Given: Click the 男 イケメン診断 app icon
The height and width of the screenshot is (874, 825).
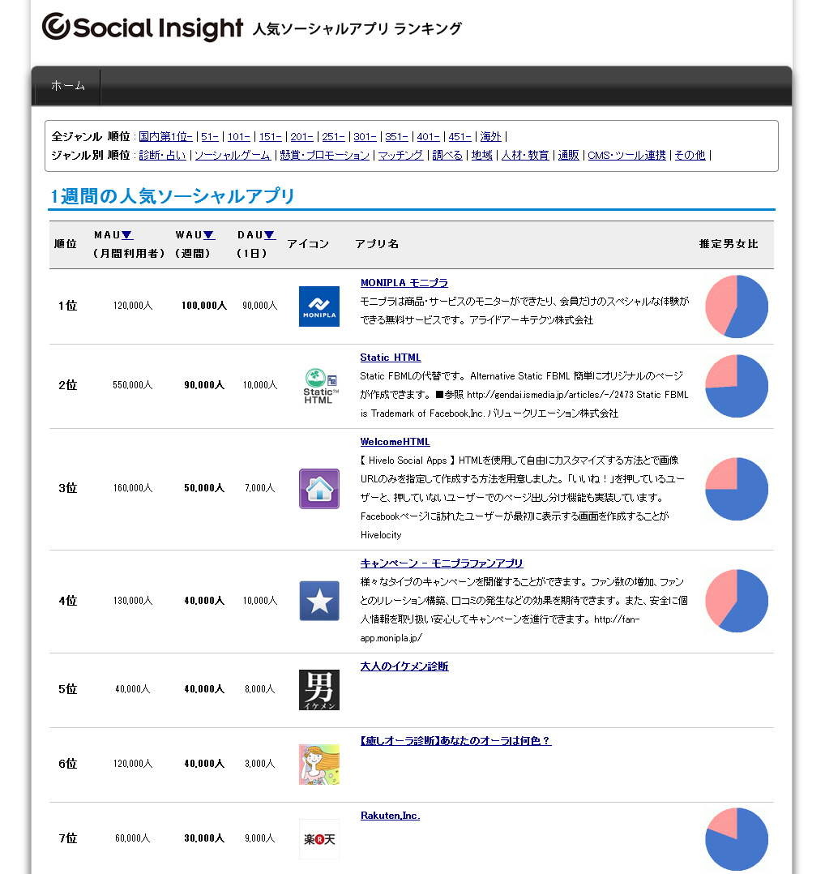Looking at the screenshot, I should (319, 689).
